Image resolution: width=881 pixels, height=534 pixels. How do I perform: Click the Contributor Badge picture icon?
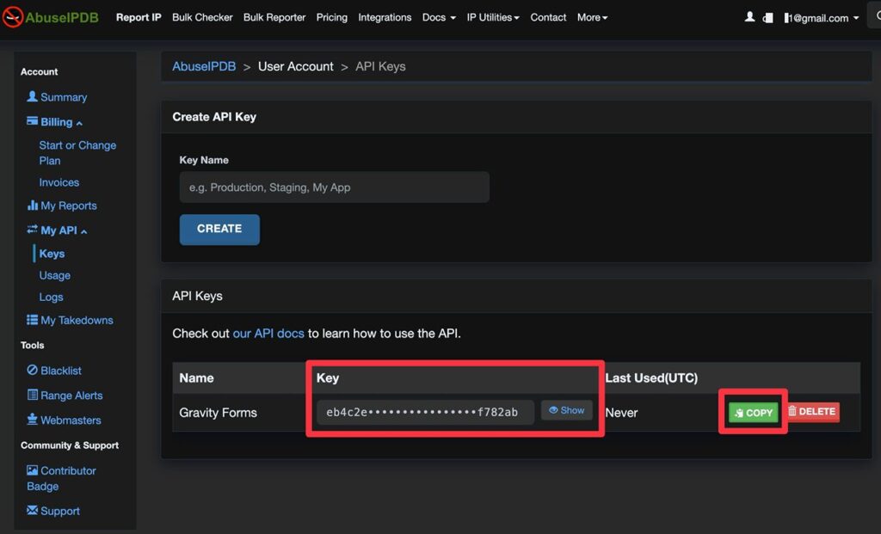[32, 470]
